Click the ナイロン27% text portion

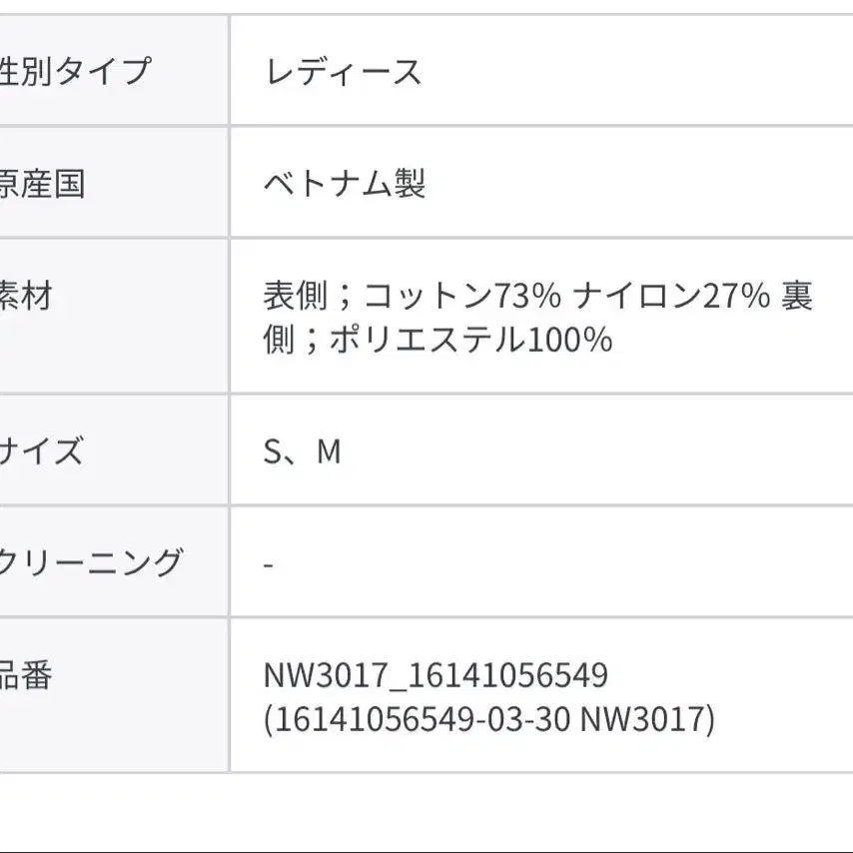click(x=671, y=296)
